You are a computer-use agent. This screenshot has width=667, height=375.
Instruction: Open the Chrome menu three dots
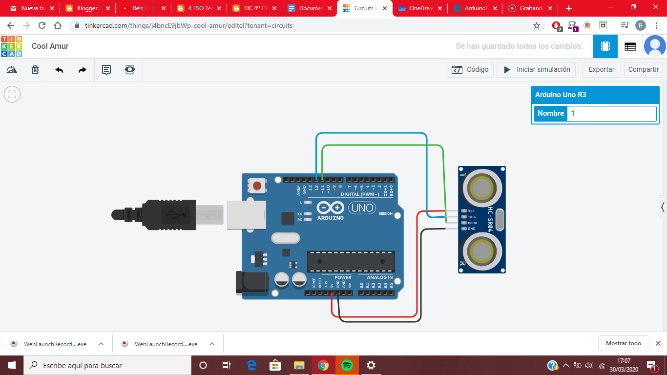[656, 25]
